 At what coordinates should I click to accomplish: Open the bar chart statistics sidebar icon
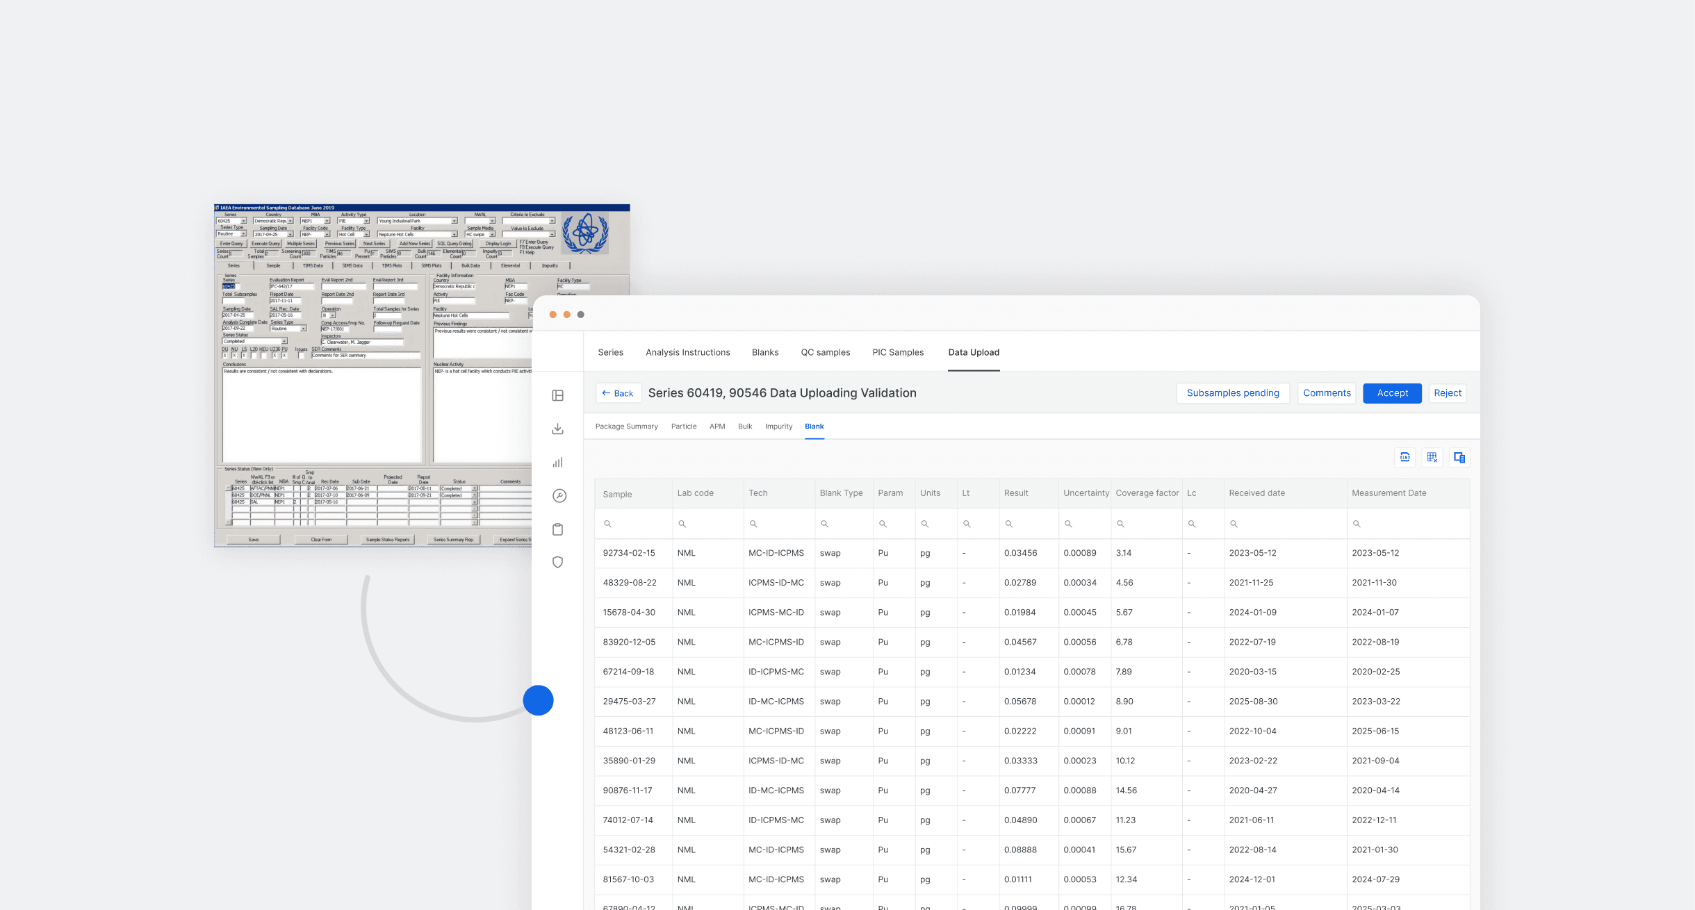[x=557, y=462]
